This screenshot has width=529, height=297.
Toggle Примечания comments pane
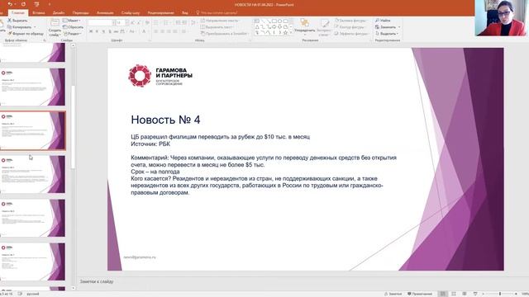click(x=420, y=294)
